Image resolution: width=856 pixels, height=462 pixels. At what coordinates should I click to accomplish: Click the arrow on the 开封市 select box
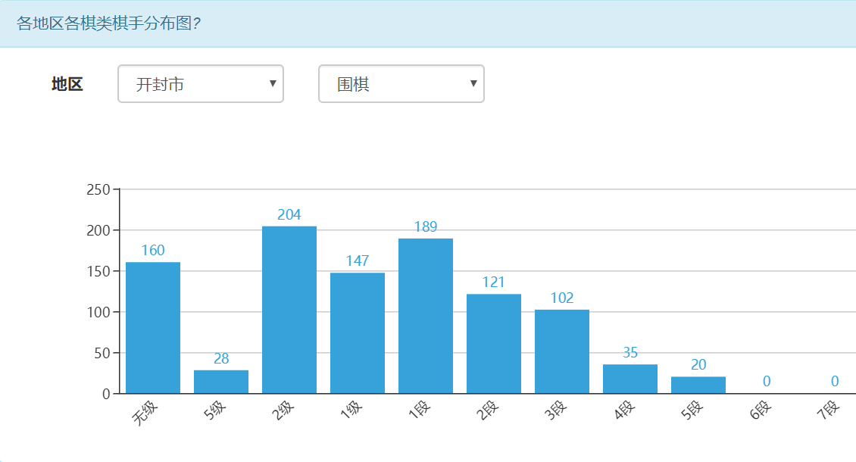273,83
